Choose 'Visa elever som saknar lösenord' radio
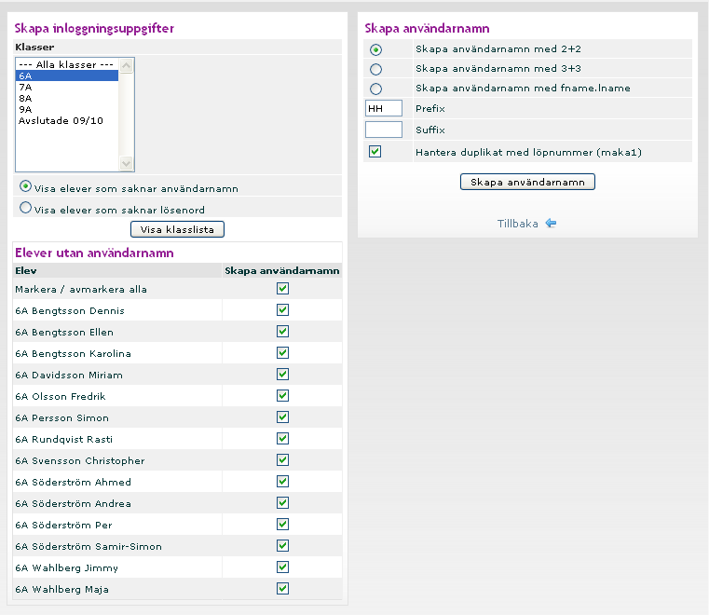Viewport: 709px width, 615px height. [26, 208]
